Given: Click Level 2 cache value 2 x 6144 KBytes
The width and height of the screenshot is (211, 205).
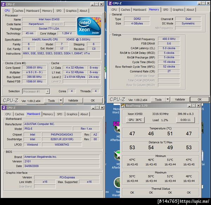Looking at the screenshot, I should pyautogui.click(x=75, y=77).
